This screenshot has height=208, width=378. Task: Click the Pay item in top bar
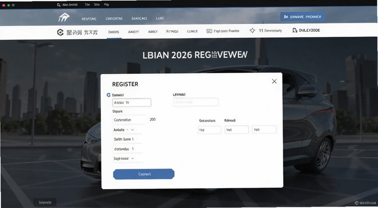[x=106, y=5]
